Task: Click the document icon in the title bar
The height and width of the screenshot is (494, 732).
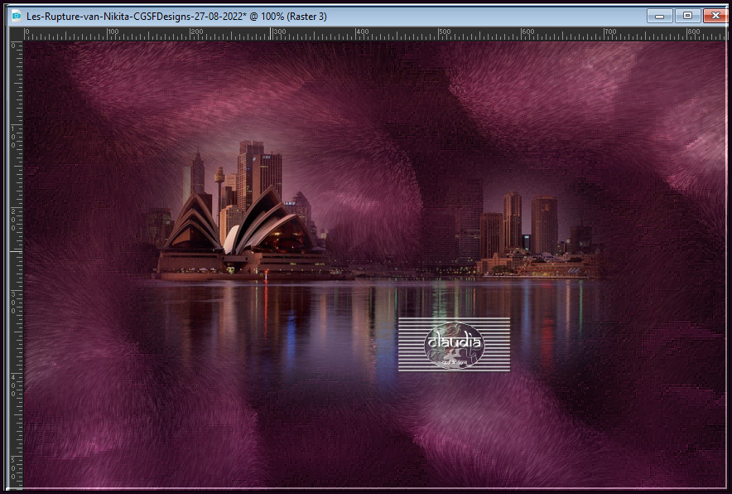Action: point(17,16)
